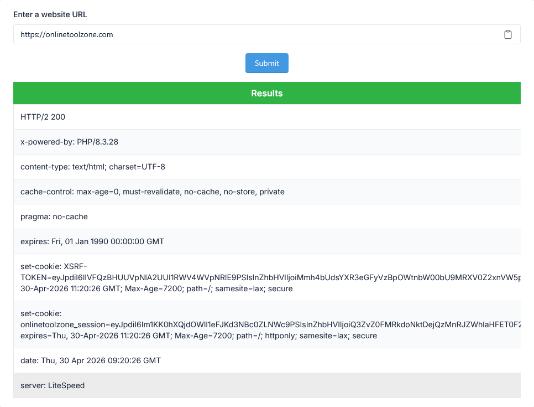Click the paste clipboard icon in URL field
This screenshot has height=407, width=534.
pyautogui.click(x=508, y=34)
